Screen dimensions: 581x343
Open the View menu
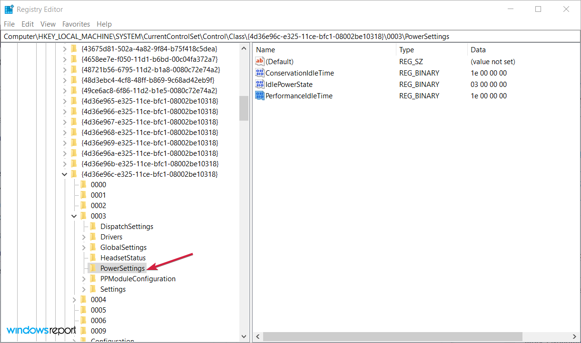[x=48, y=24]
